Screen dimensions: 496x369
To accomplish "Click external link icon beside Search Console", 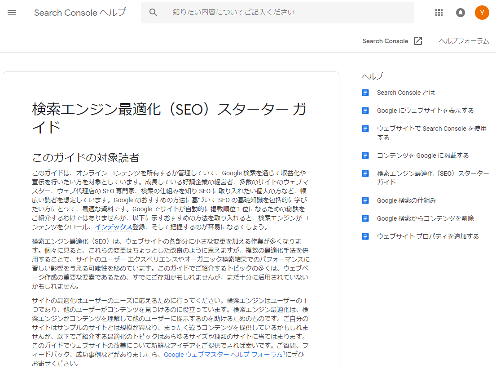I will [418, 41].
